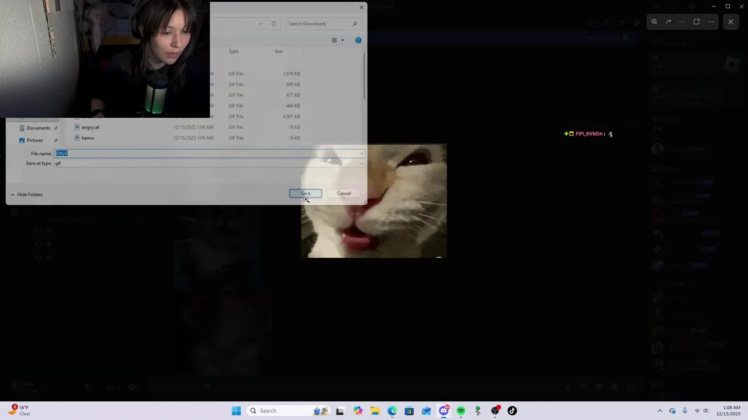748x420 pixels.
Task: Zoom in on the image viewer
Action: [654, 22]
